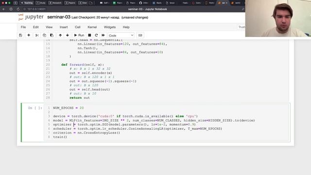Image resolution: width=311 pixels, height=175 pixels.
Task: Open the Cell menu
Action: (x=78, y=27)
